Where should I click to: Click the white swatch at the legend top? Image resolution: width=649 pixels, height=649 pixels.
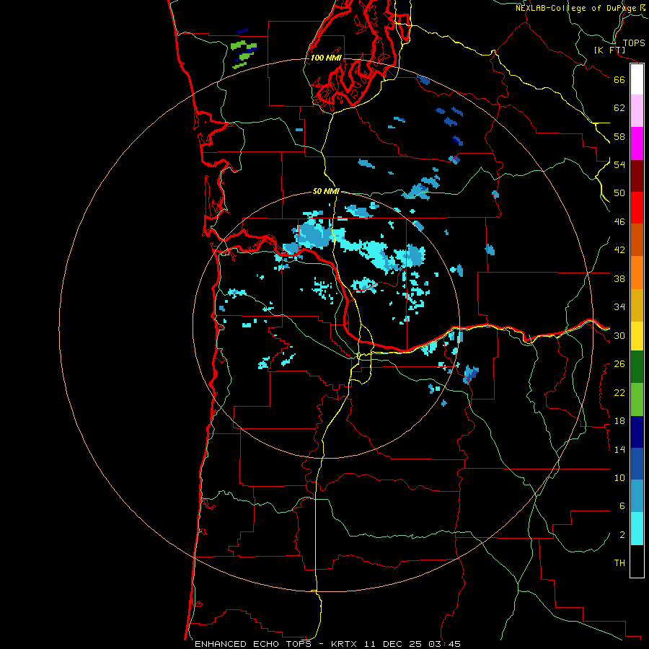point(637,79)
